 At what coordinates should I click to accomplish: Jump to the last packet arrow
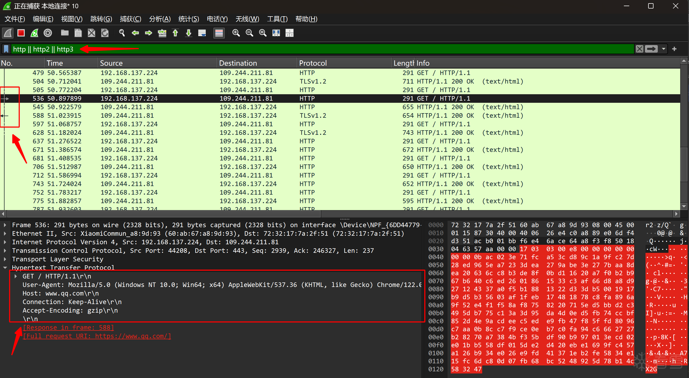click(189, 33)
